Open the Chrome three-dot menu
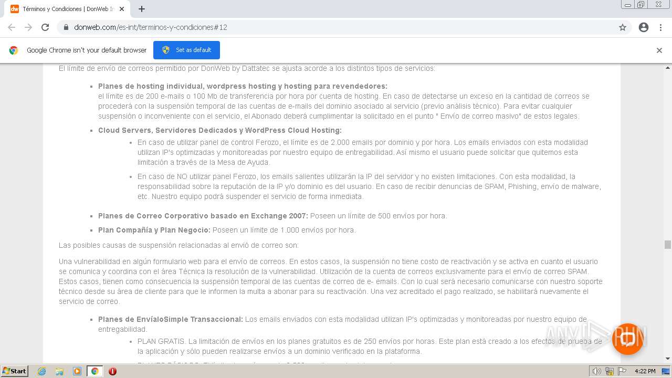 (660, 27)
